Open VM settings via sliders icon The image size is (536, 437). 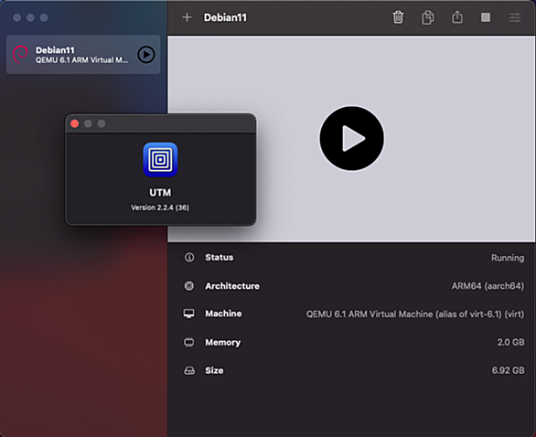(x=515, y=17)
